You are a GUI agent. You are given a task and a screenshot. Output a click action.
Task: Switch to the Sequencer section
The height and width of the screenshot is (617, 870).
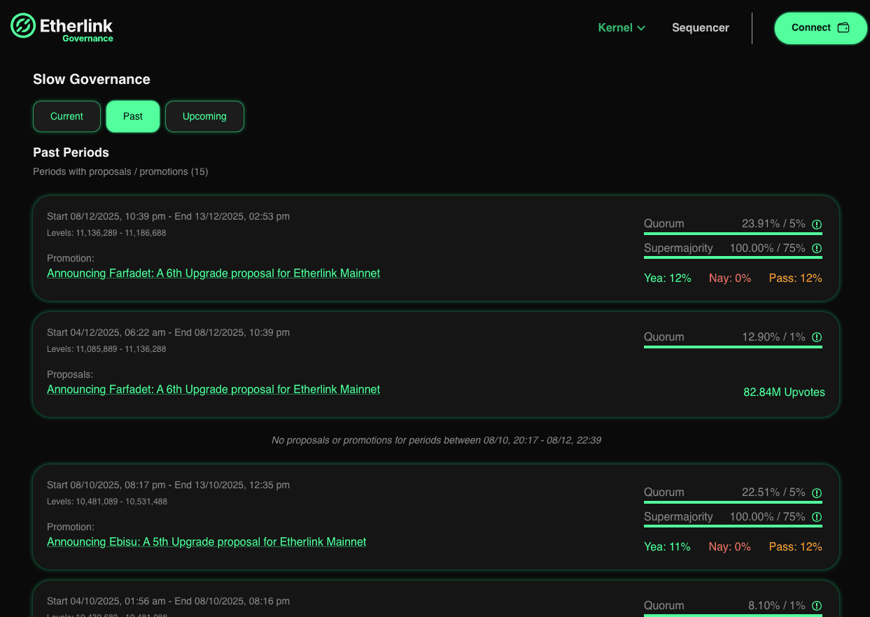(x=700, y=27)
